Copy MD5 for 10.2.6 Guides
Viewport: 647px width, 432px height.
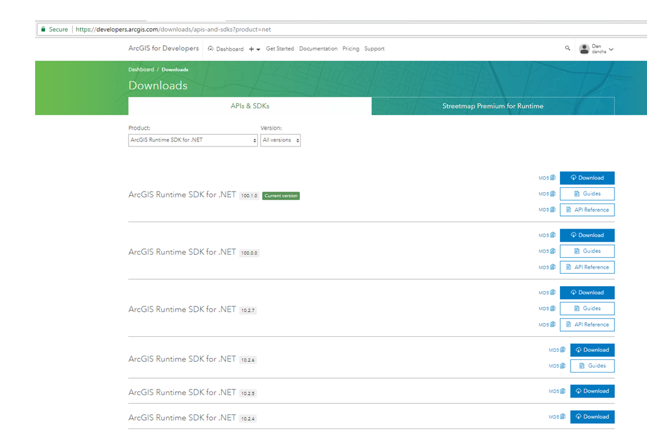[557, 366]
